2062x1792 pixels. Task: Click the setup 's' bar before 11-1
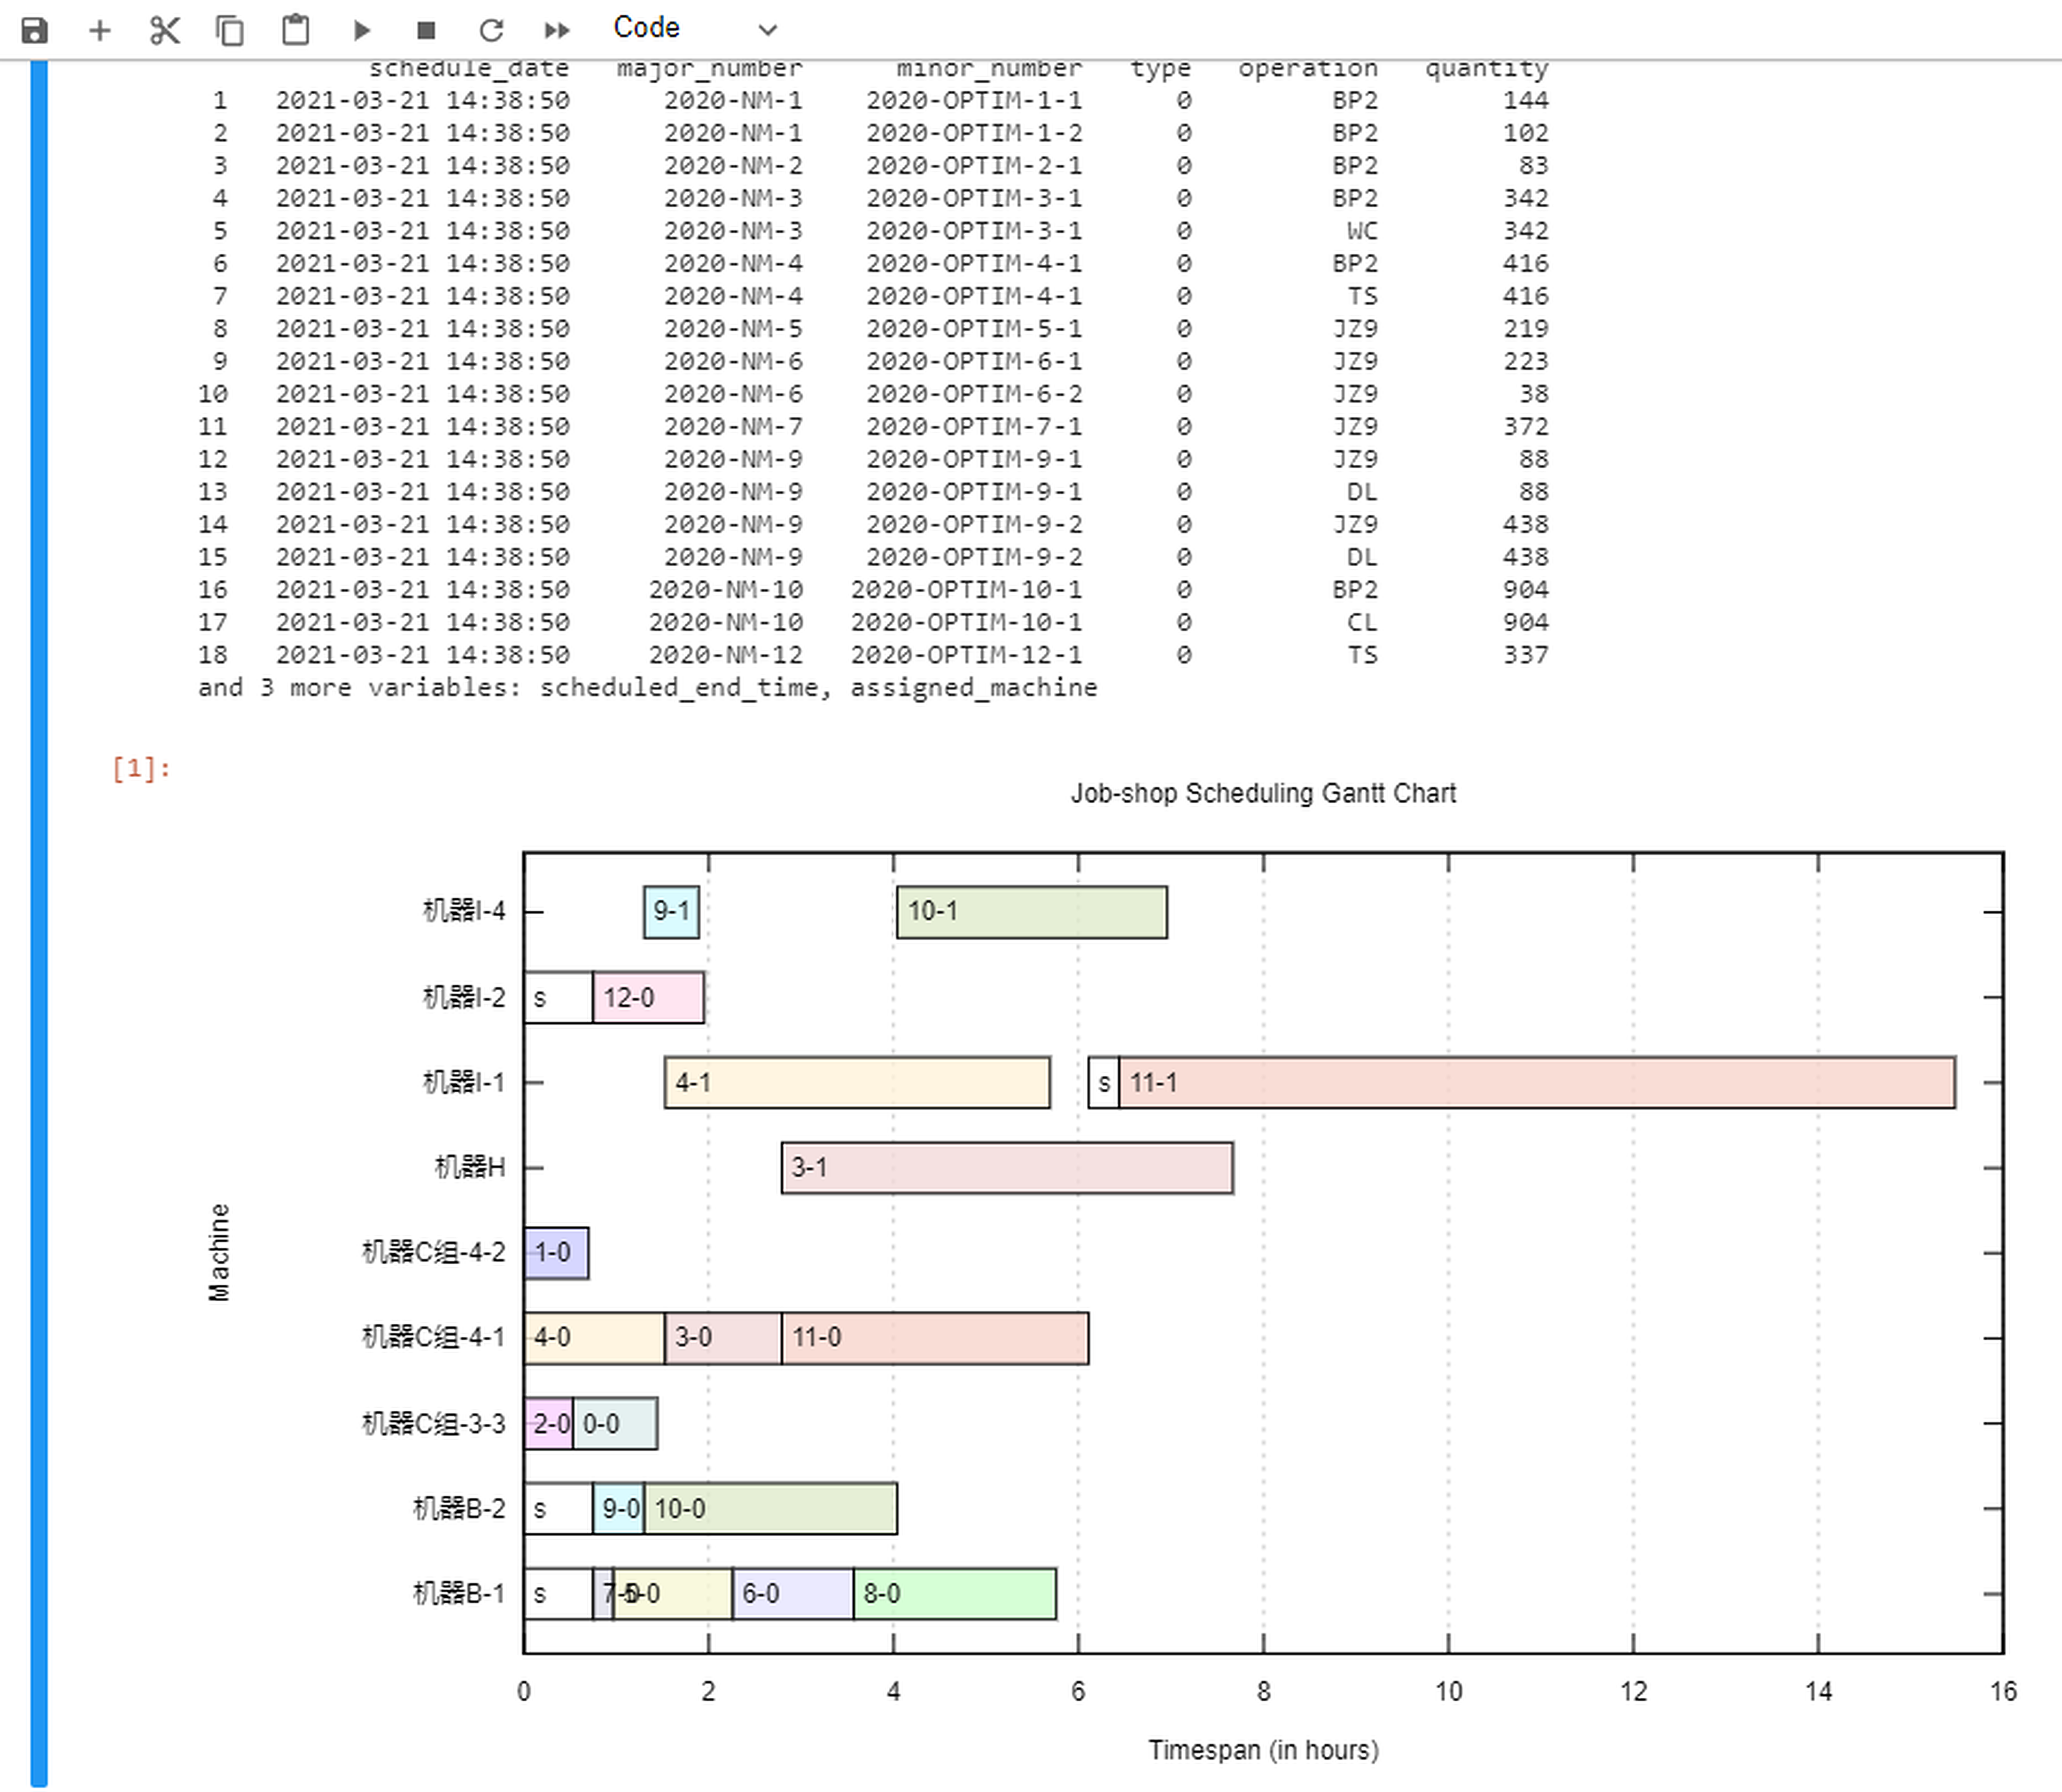[x=1104, y=1082]
